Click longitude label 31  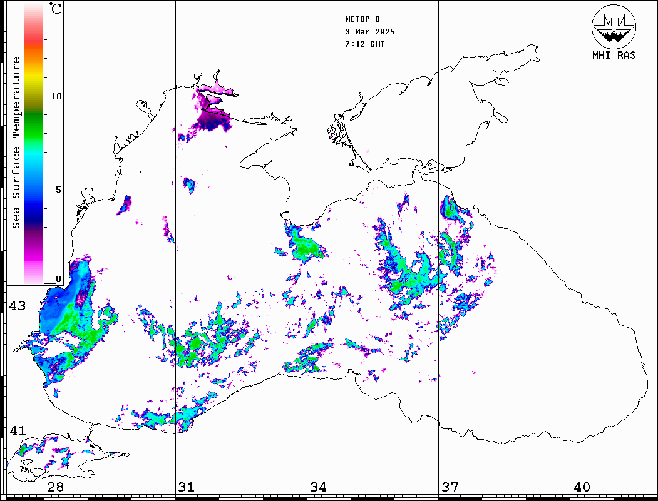187,487
